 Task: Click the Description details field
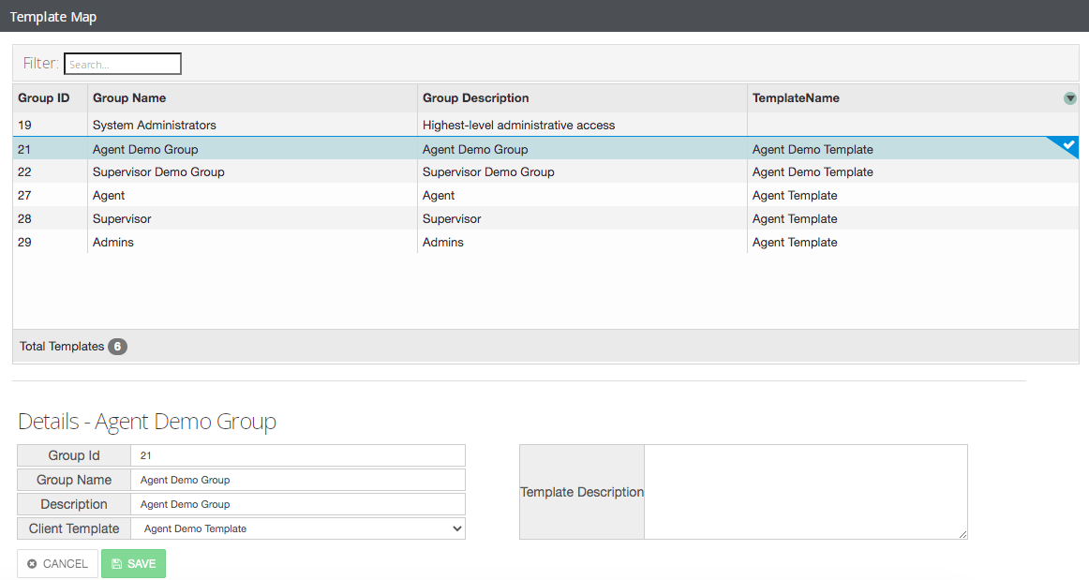(x=298, y=504)
